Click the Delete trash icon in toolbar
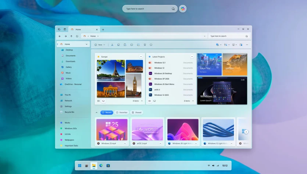Viewport: 307px width, 174px height. click(x=145, y=45)
